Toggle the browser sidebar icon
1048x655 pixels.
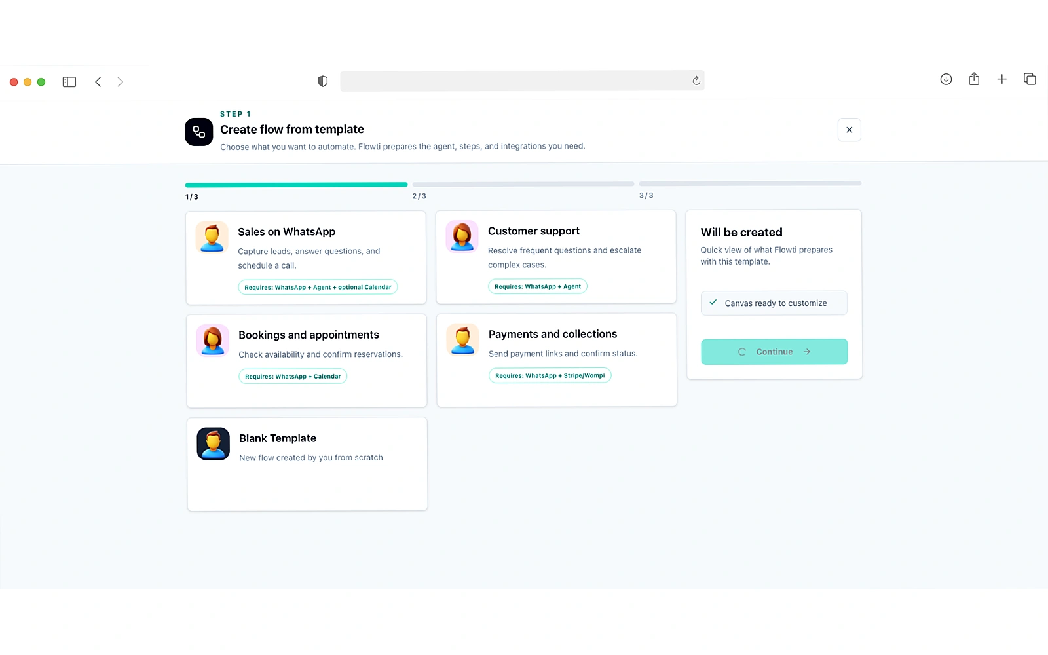69,82
